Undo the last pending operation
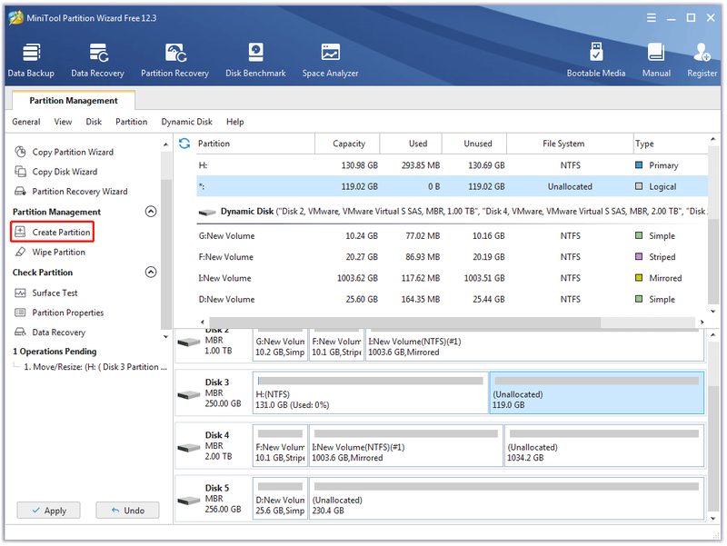This screenshot has width=727, height=546. (x=127, y=511)
